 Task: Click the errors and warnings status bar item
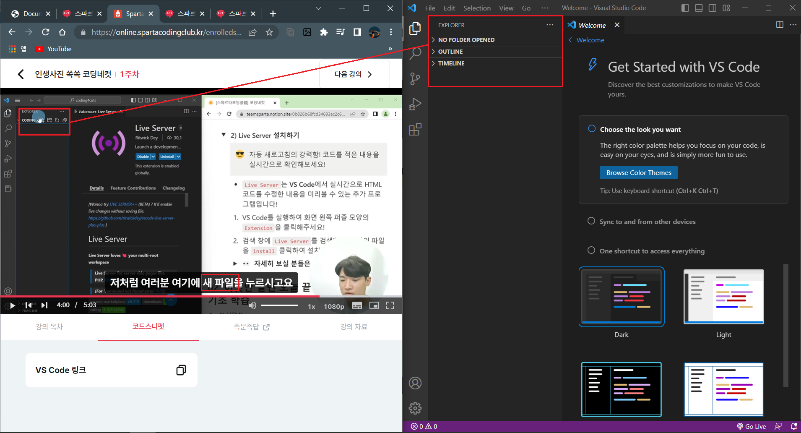(x=424, y=426)
